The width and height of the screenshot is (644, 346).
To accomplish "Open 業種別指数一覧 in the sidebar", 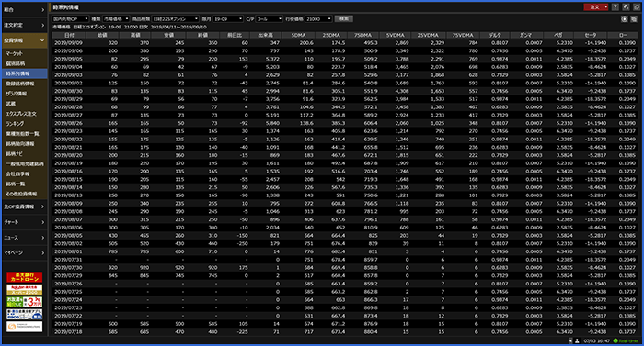I will (x=24, y=134).
